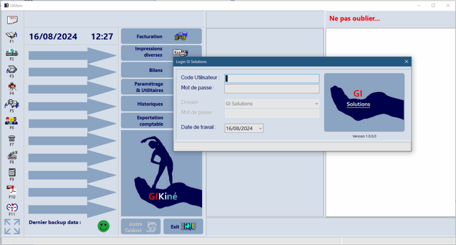Screen dimensions: 456x245
Task: Click the F2 help question icon
Action: 12,53
